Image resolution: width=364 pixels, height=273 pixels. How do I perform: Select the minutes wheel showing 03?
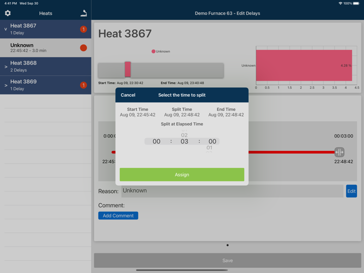(184, 141)
